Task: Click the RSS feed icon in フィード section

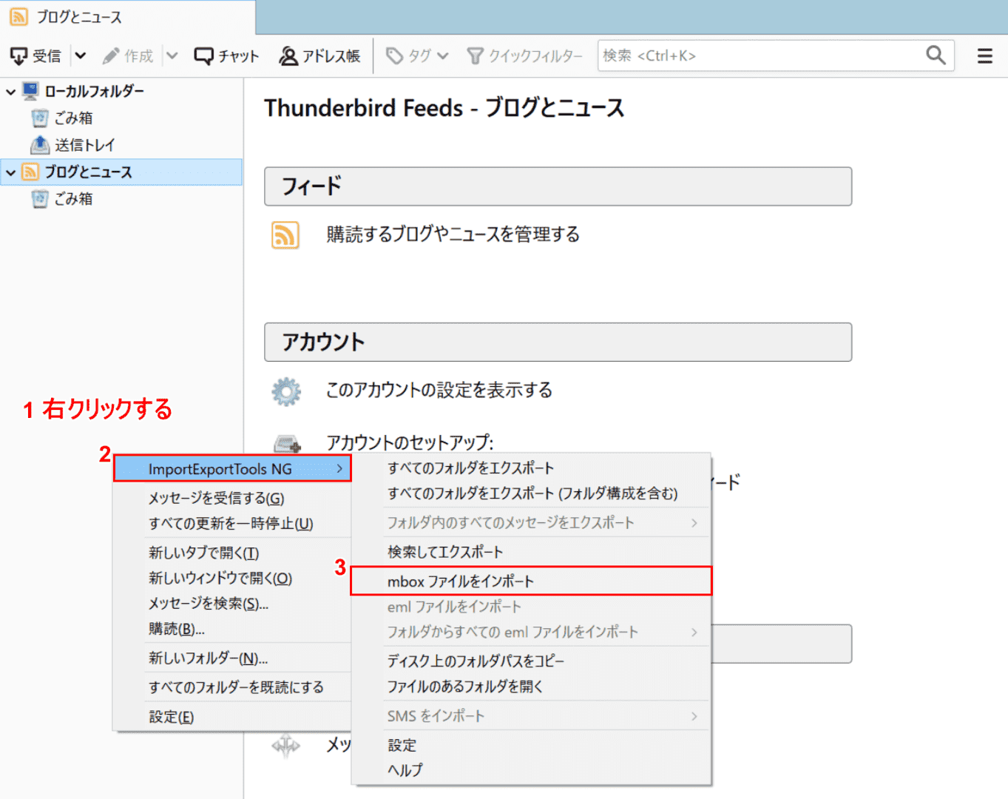Action: tap(285, 235)
